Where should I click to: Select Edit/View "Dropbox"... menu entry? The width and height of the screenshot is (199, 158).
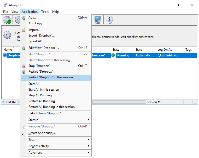pos(44,48)
